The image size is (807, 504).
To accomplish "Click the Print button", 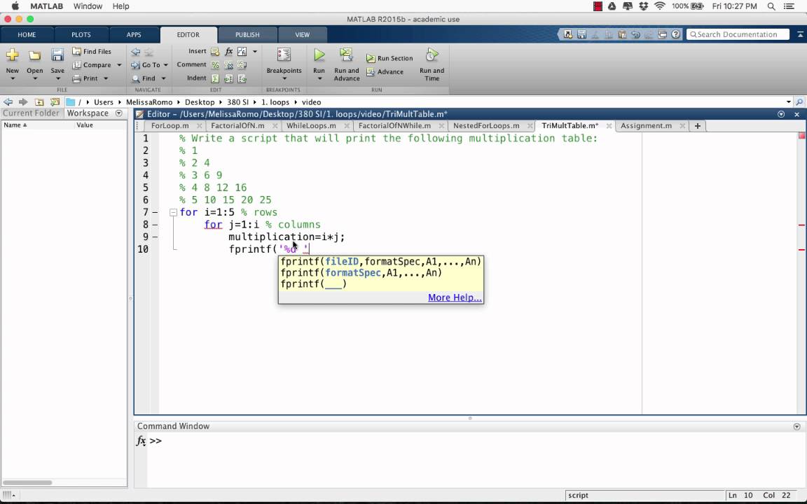I will tap(85, 78).
